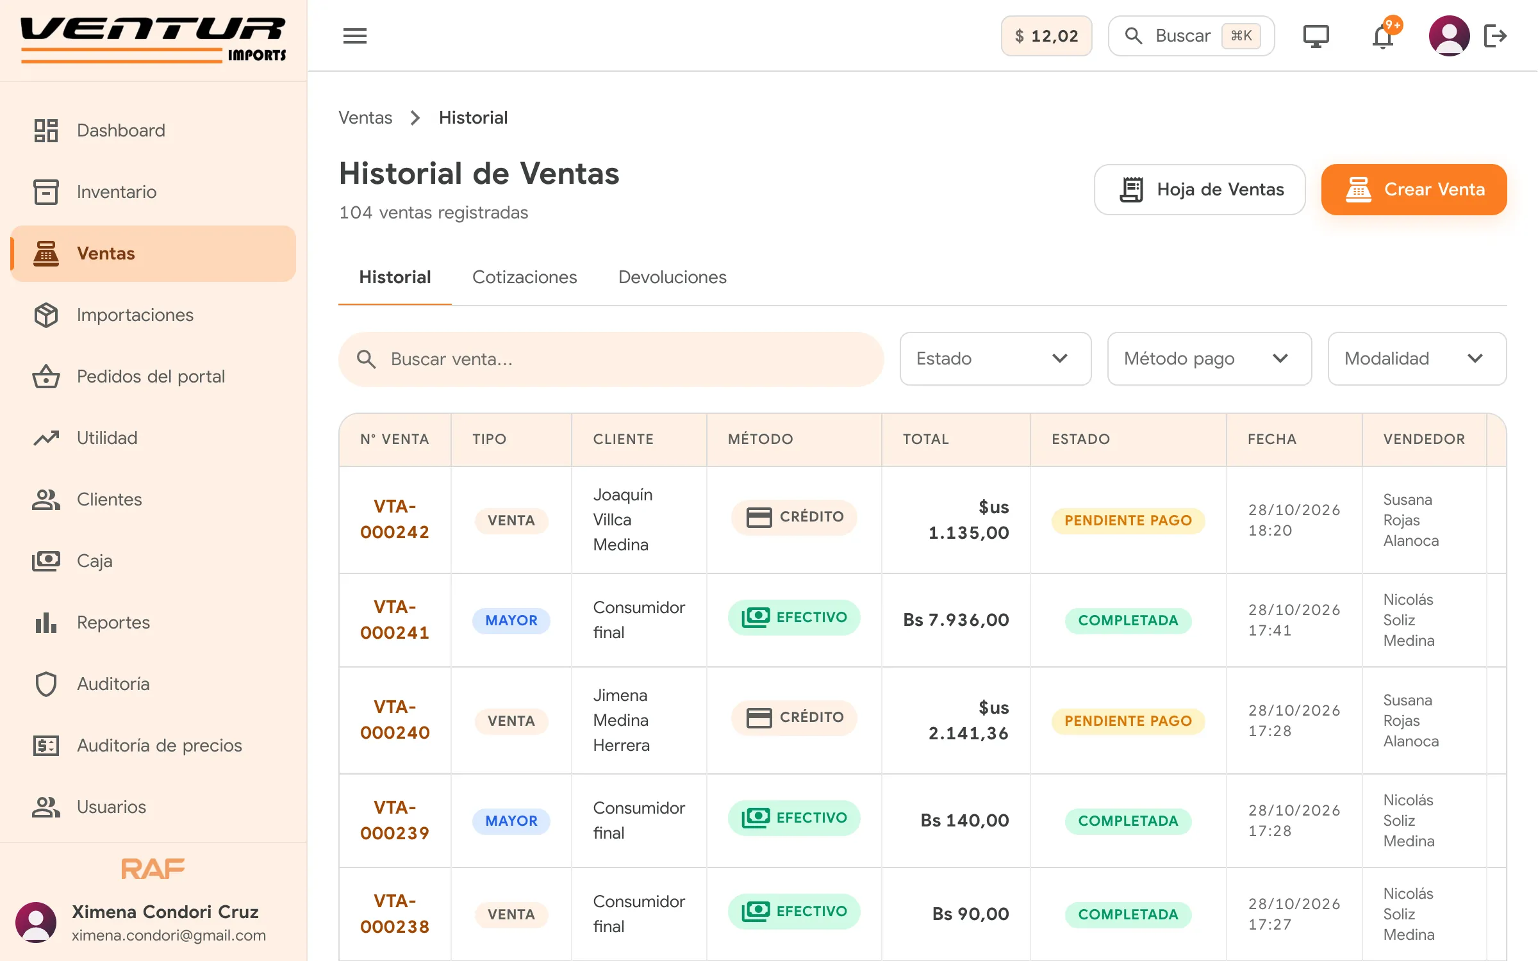Expand the Método pago filter dropdown
Image resolution: width=1538 pixels, height=961 pixels.
pos(1209,359)
